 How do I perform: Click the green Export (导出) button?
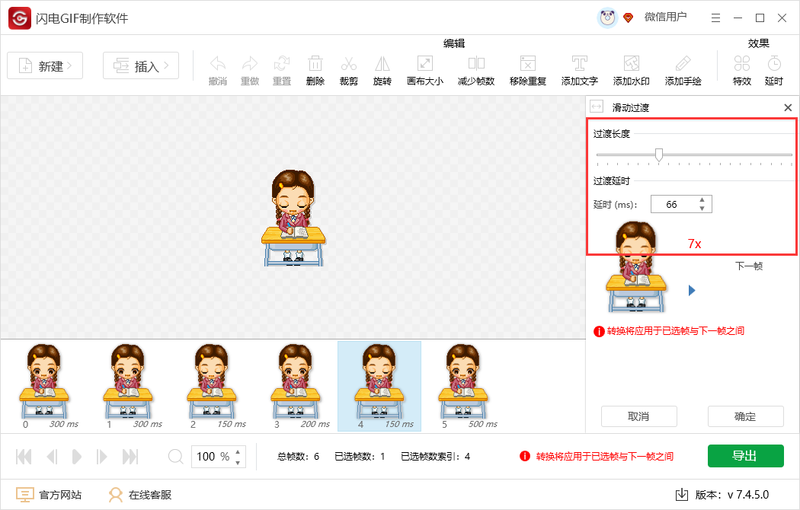click(x=745, y=456)
